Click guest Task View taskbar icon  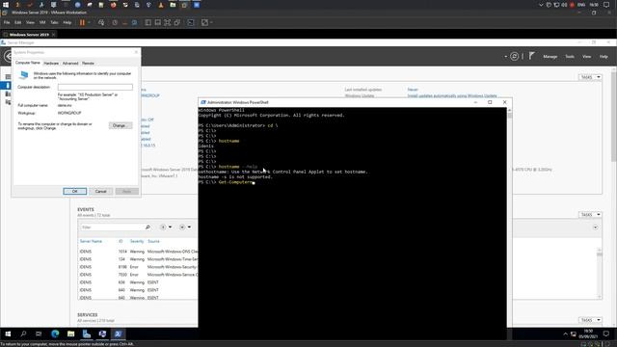39,334
